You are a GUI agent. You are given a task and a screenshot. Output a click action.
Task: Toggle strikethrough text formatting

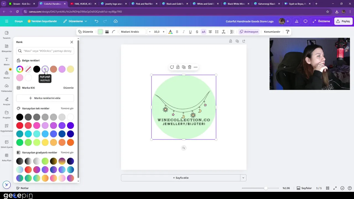[x=197, y=32]
